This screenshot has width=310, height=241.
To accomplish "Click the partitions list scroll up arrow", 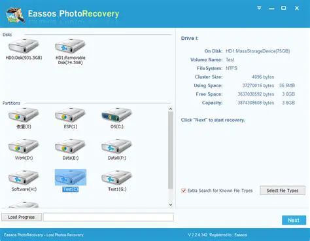I will pos(171,109).
